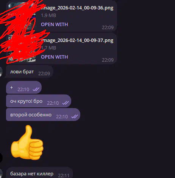The width and height of the screenshot is (175, 178).
Task: Click read receipt ticks on 'оч круто! бро'
Action: 66,103
